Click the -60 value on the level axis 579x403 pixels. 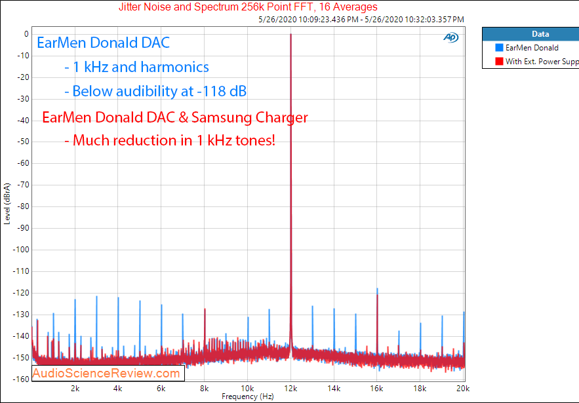click(22, 163)
